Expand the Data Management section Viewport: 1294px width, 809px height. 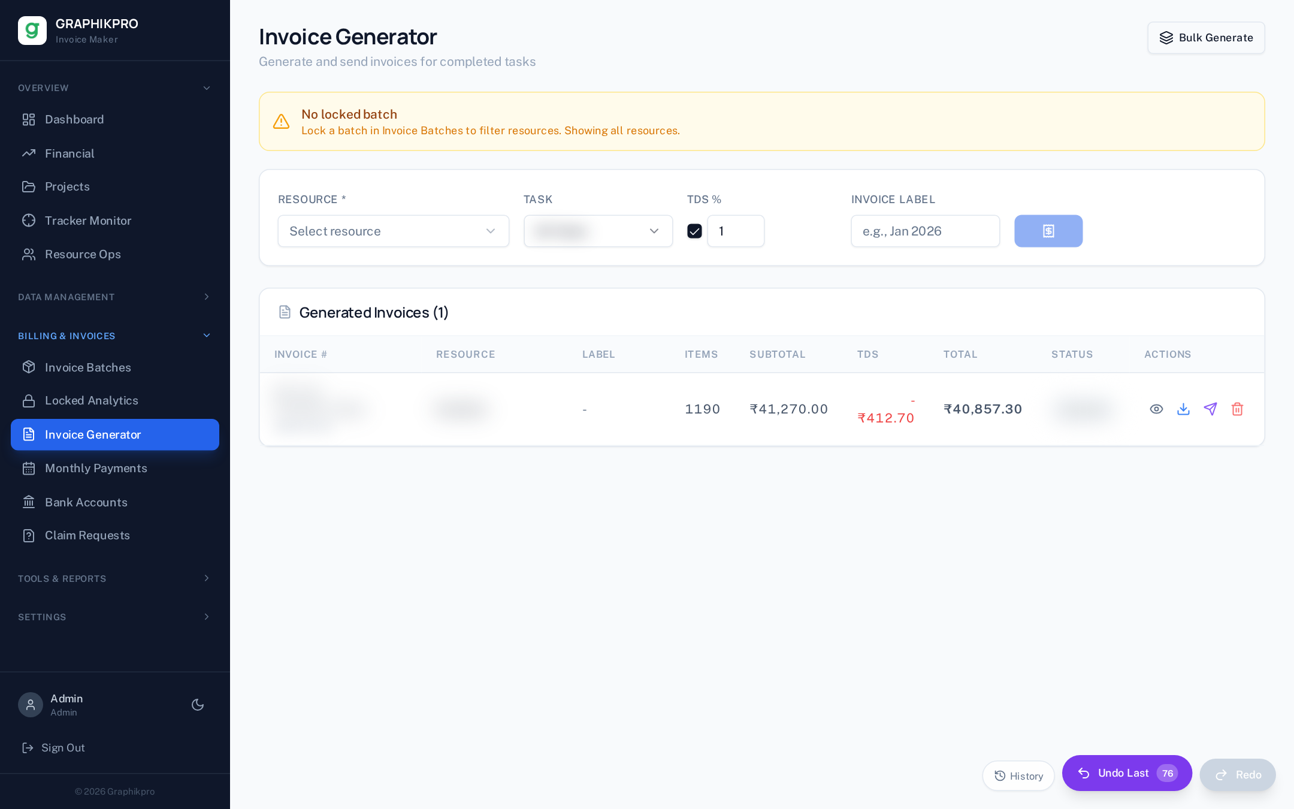point(115,297)
